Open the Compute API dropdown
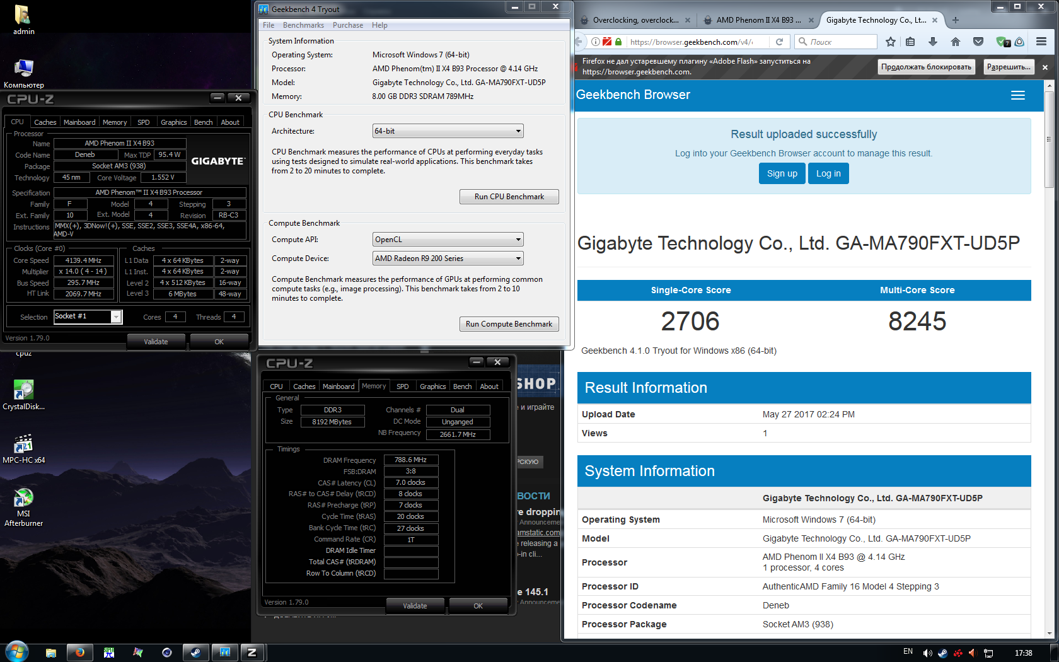 coord(448,240)
